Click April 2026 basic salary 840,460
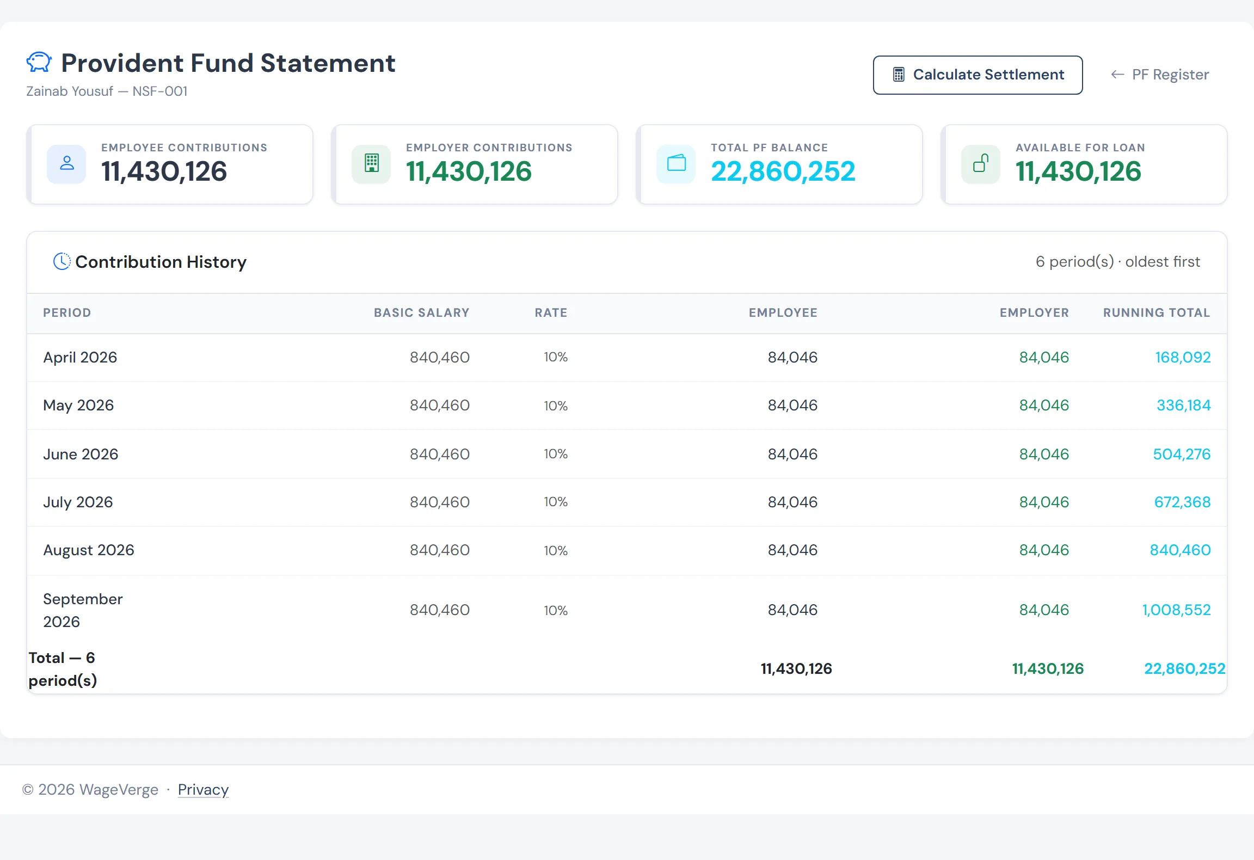The width and height of the screenshot is (1254, 860). (439, 357)
